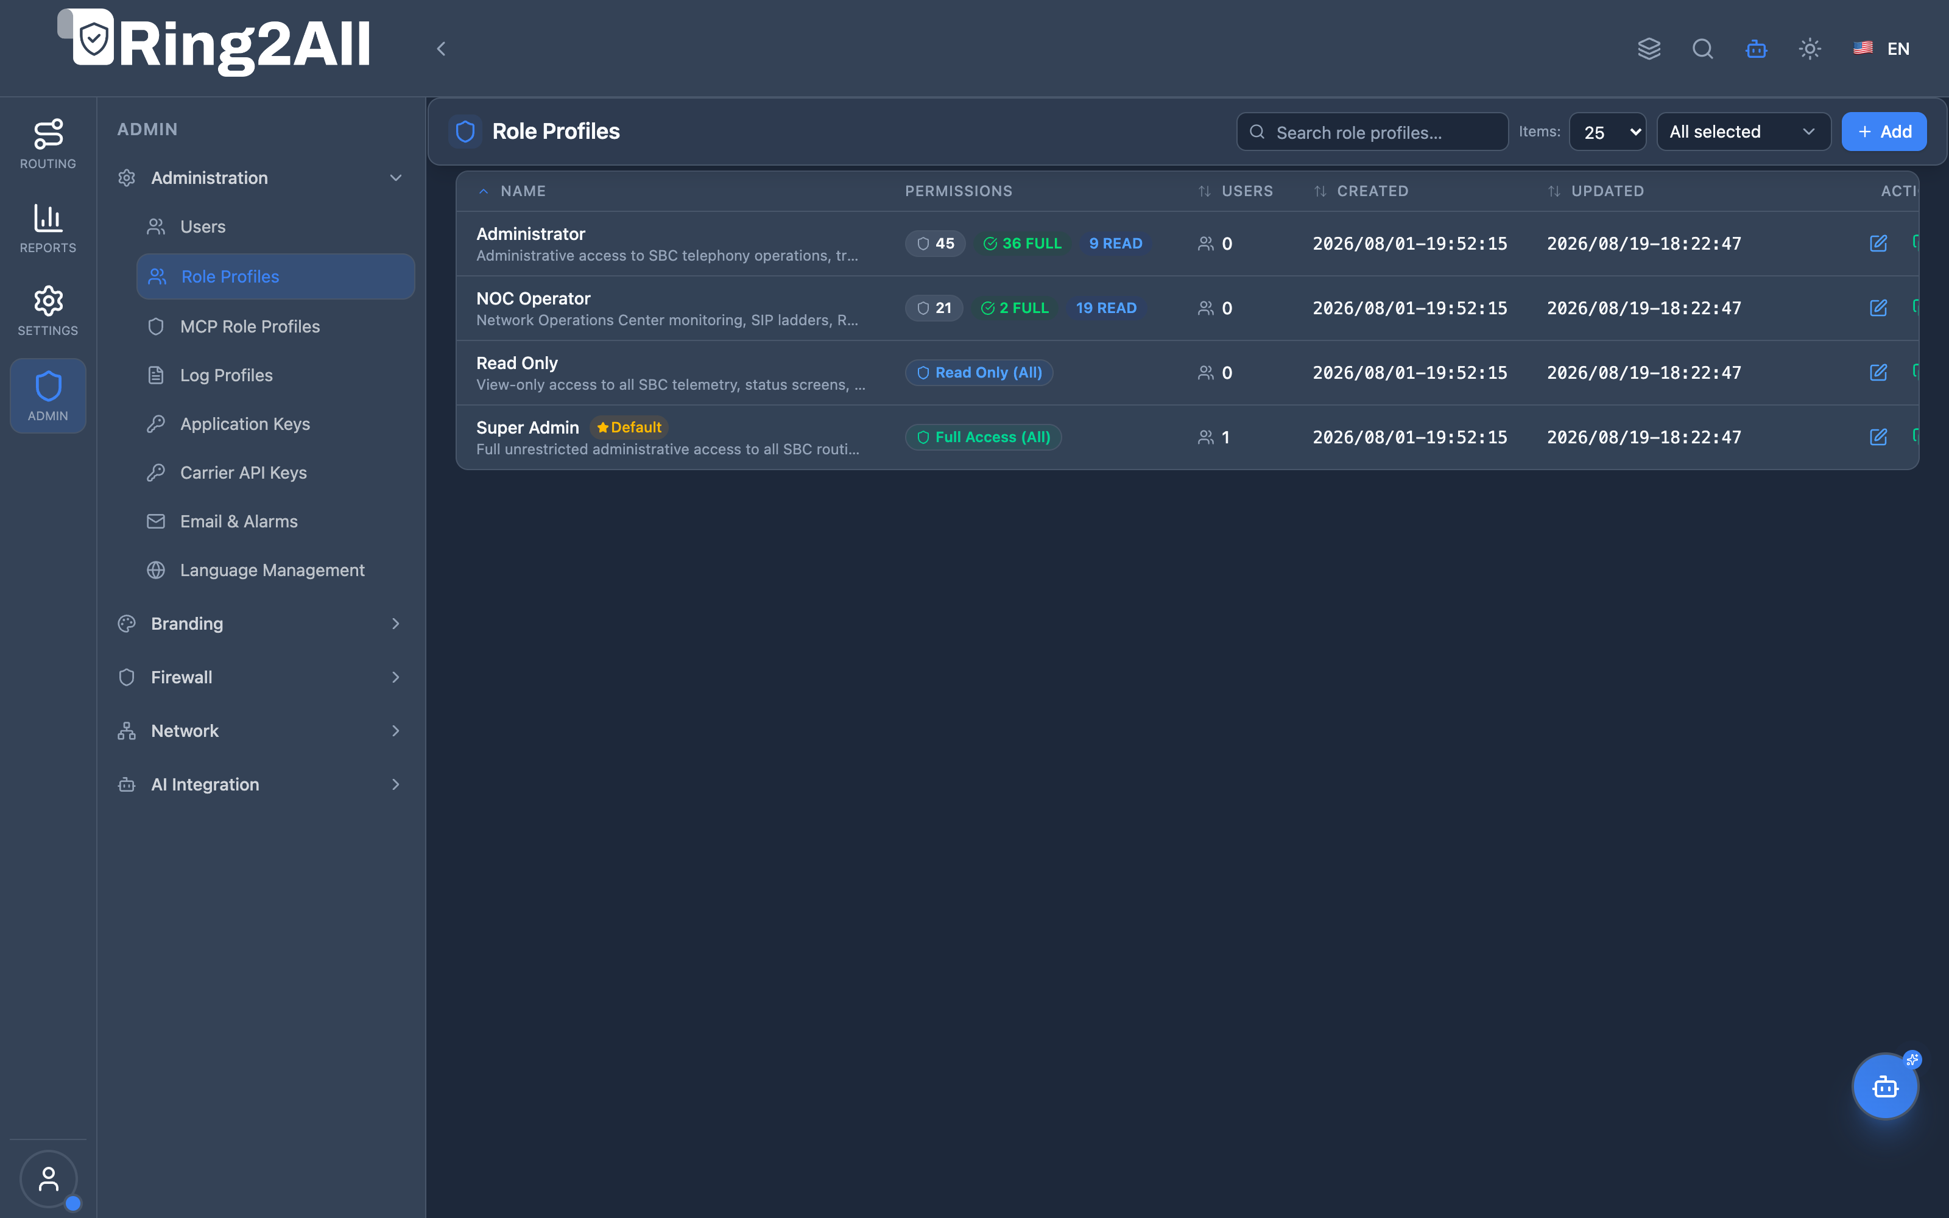Image resolution: width=1949 pixels, height=1218 pixels.
Task: Collapse the Administration menu group
Action: [260, 178]
